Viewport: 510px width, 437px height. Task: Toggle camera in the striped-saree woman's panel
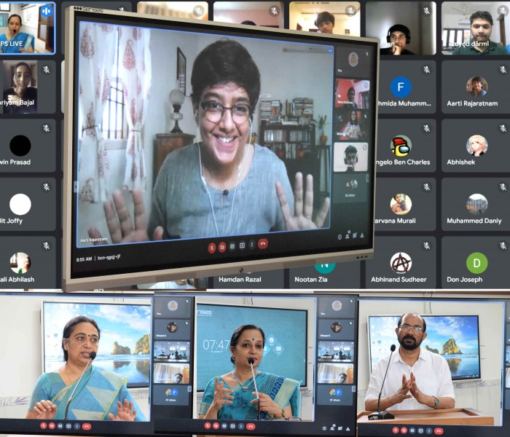pyautogui.click(x=52, y=426)
